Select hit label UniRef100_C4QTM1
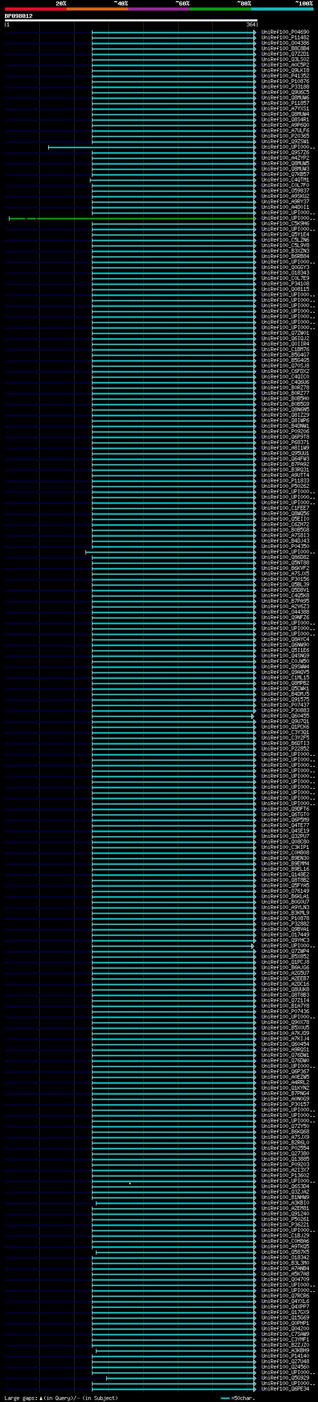The height and width of the screenshot is (1402, 318). click(x=285, y=180)
